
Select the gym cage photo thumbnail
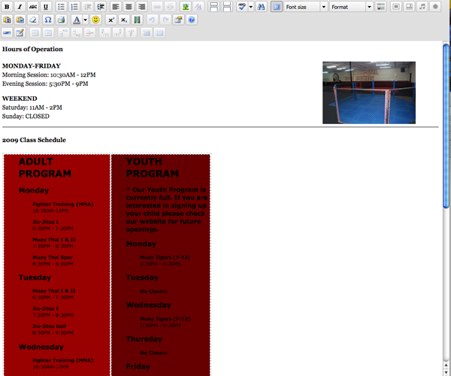[x=369, y=92]
